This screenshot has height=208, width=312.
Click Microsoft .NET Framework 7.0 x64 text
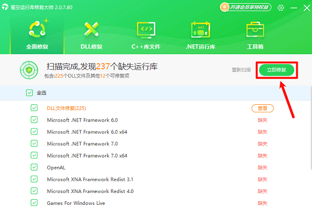87,155
